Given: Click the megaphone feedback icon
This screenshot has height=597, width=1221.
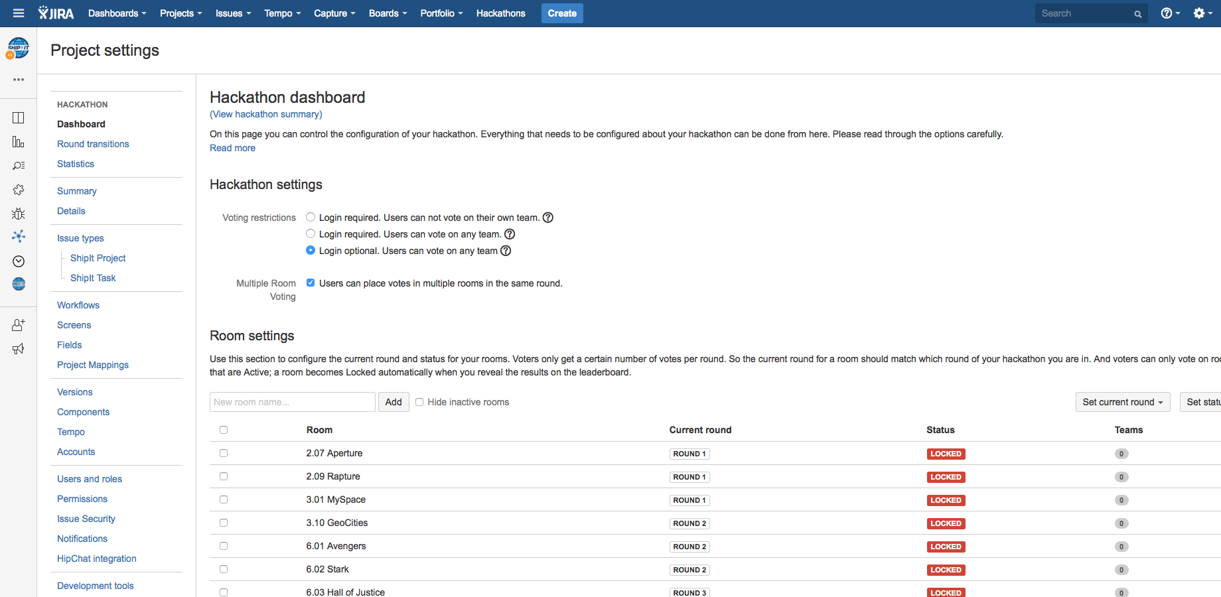Looking at the screenshot, I should 19,349.
